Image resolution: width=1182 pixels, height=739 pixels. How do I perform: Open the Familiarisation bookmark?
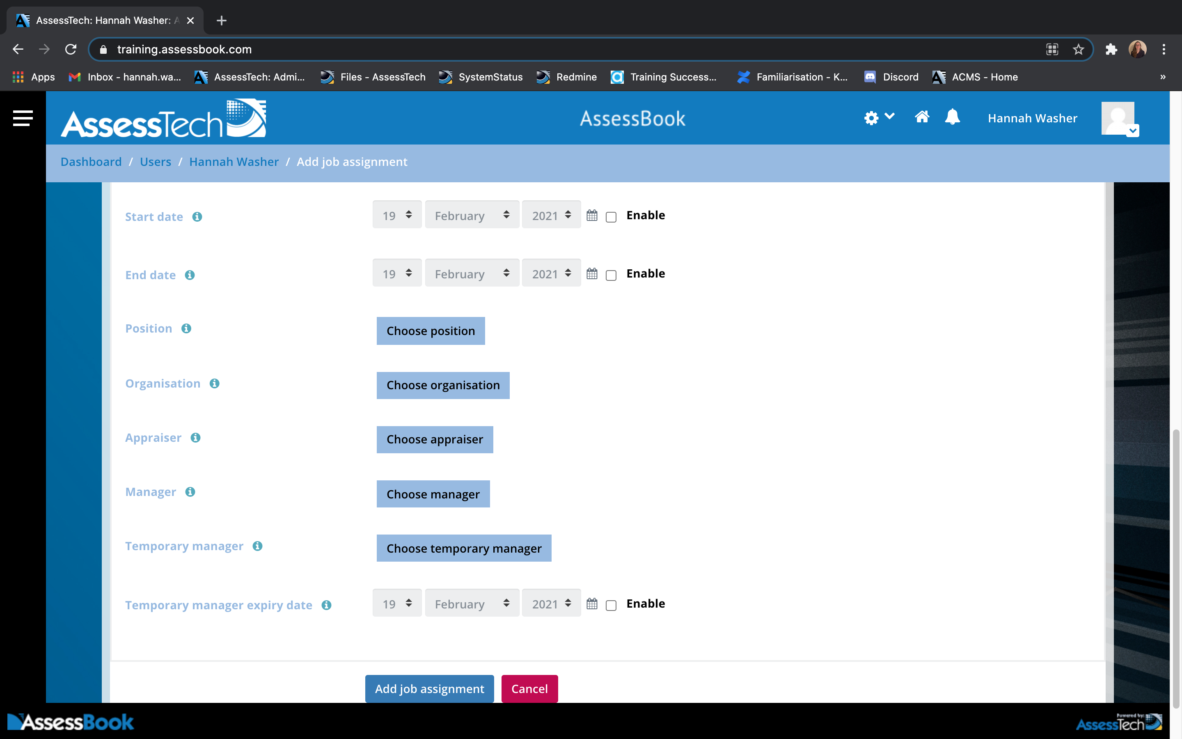pos(792,77)
